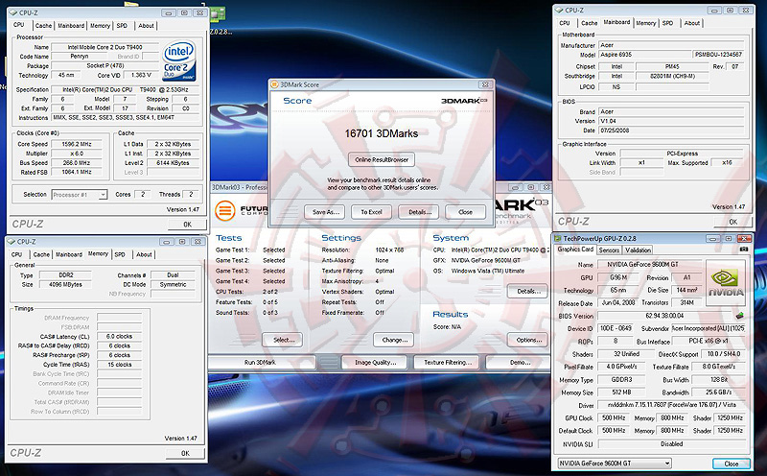
Task: Click the Intel Core 2 Duo logo
Action: [179, 60]
